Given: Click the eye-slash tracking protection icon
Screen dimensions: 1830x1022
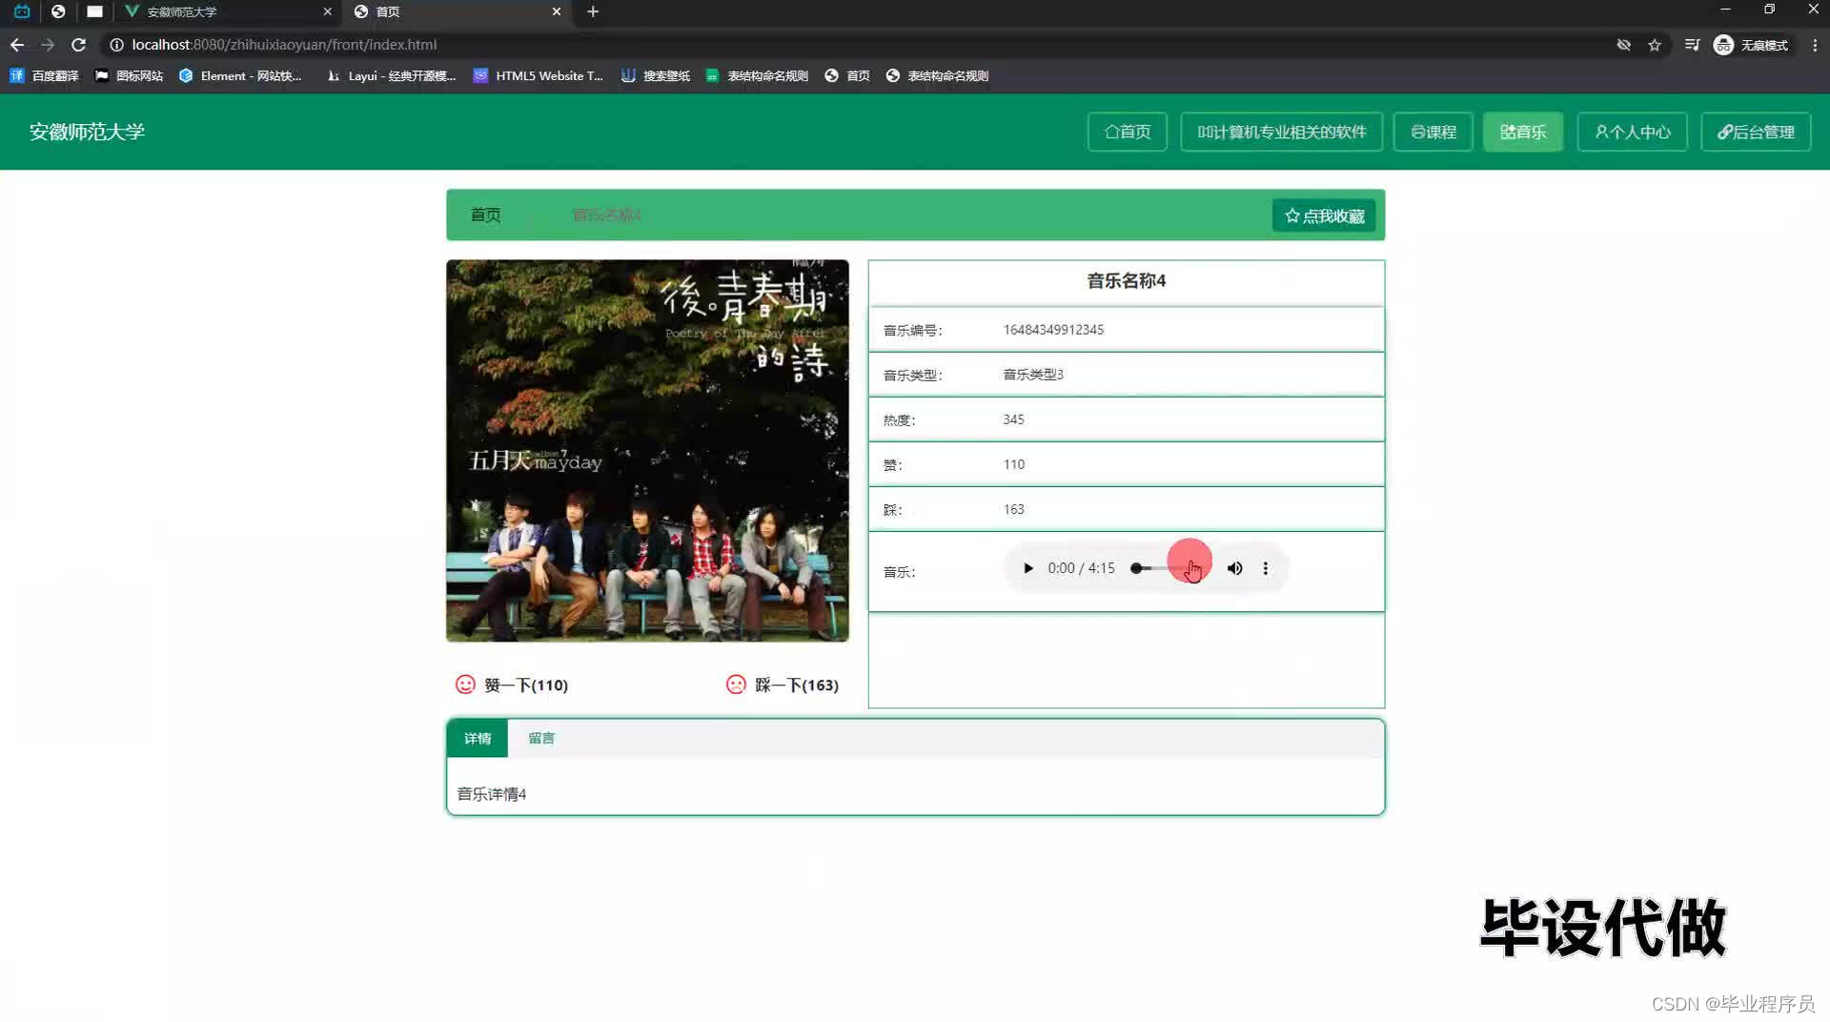Looking at the screenshot, I should 1623,45.
